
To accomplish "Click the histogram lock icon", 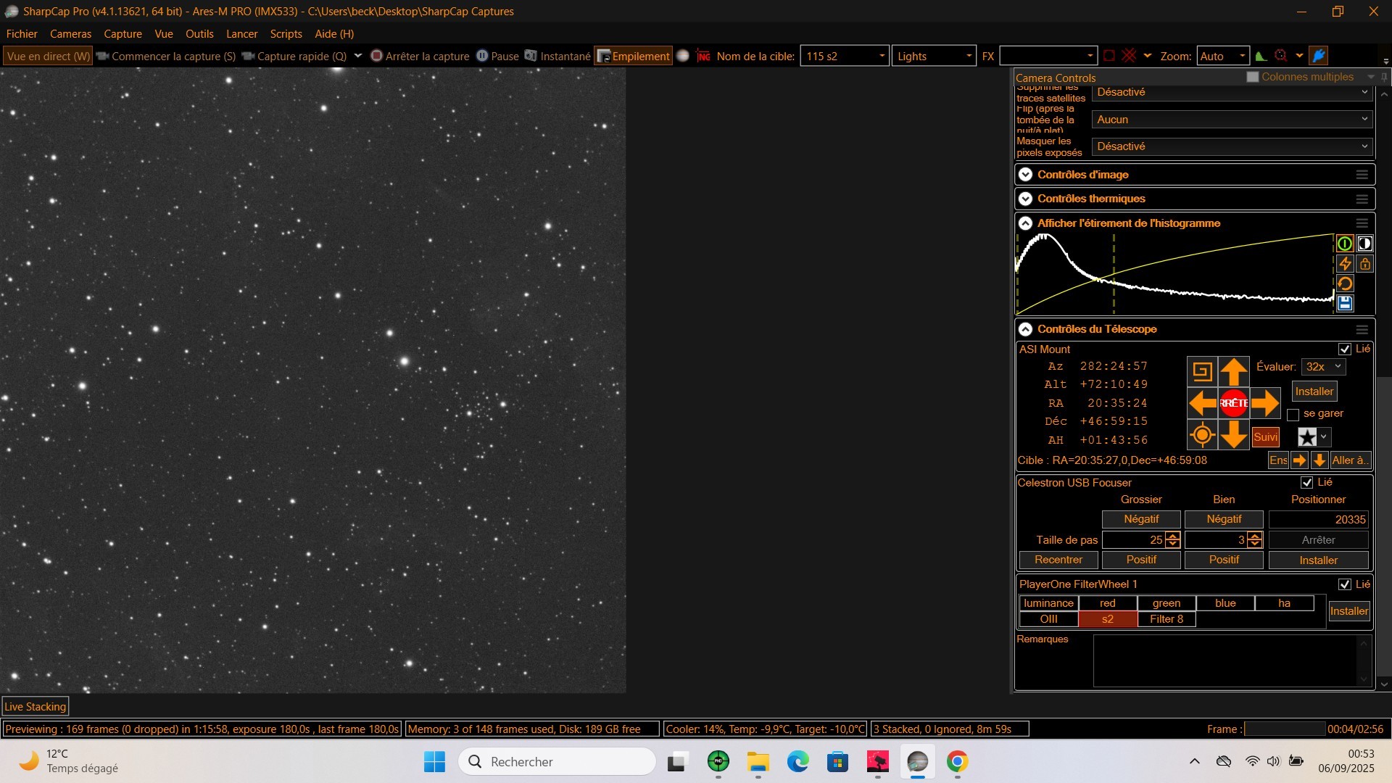I will 1364,264.
